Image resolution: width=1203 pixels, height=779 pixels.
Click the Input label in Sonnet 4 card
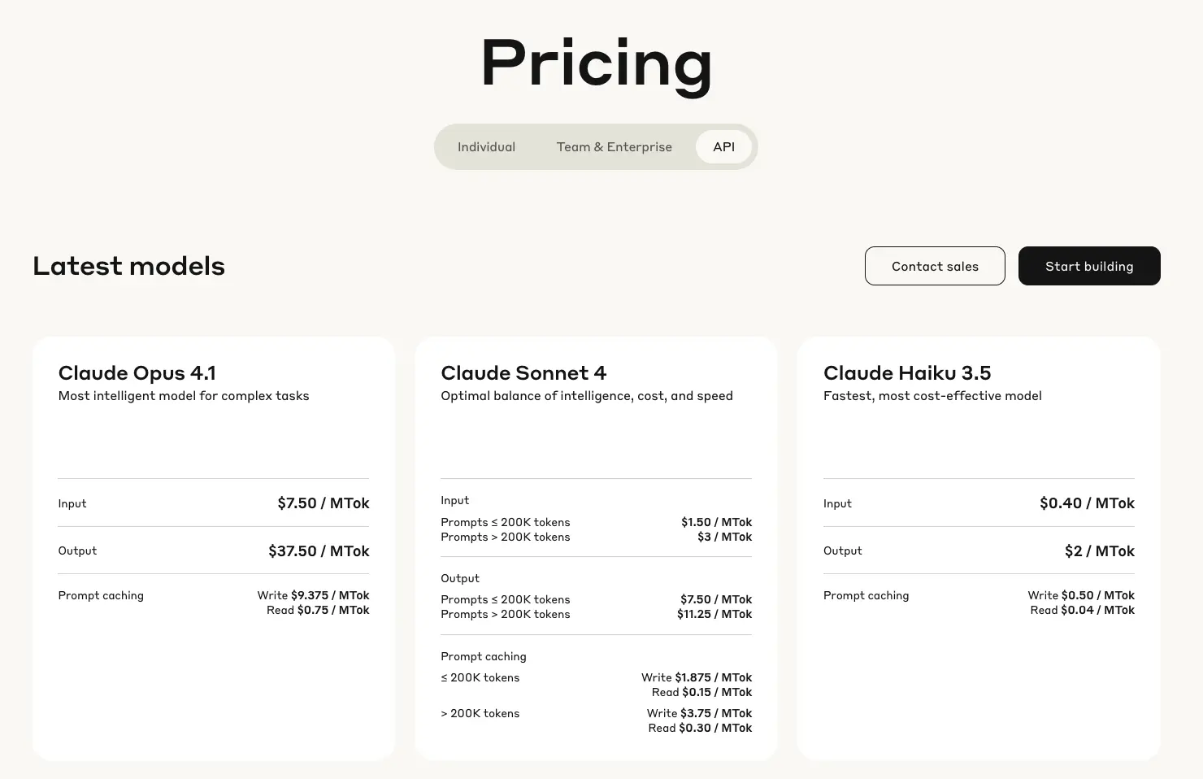[x=455, y=500]
